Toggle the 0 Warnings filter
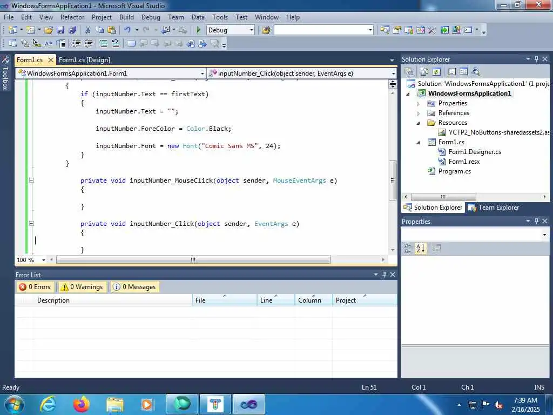 [x=82, y=287]
